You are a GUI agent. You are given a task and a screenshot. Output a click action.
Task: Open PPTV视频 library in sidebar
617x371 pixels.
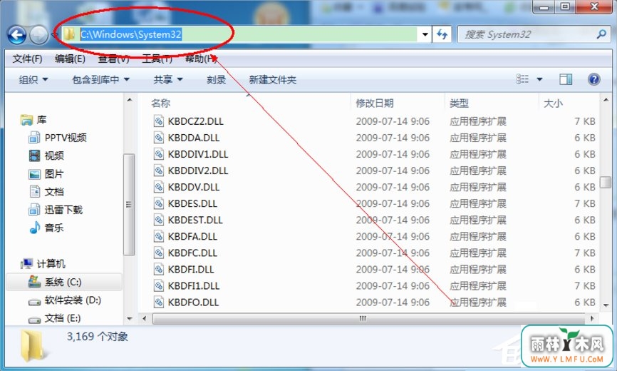click(x=58, y=138)
